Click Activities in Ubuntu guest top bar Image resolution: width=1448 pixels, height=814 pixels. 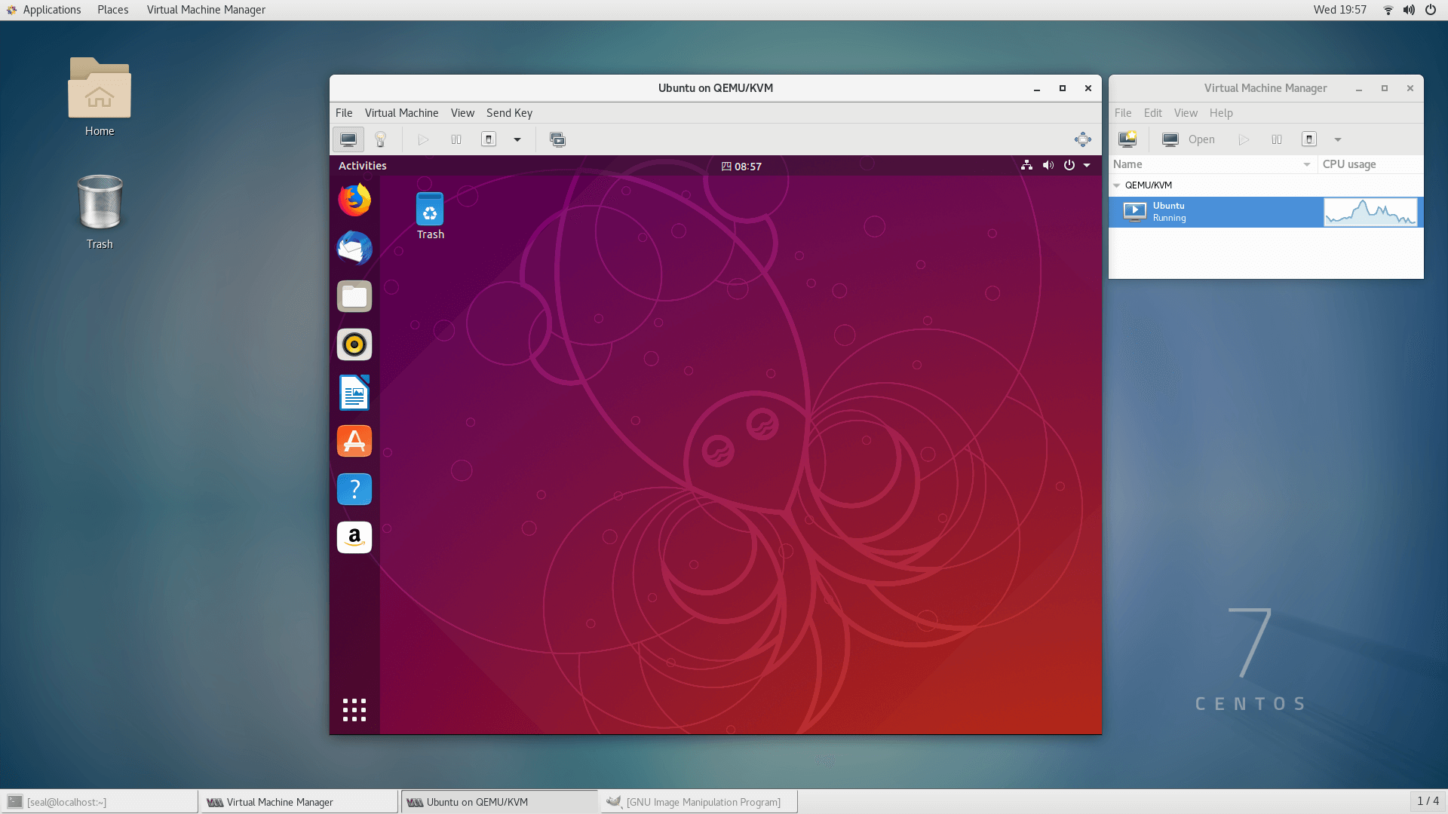coord(362,166)
